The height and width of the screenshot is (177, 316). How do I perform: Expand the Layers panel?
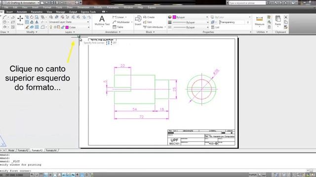pos(70,32)
